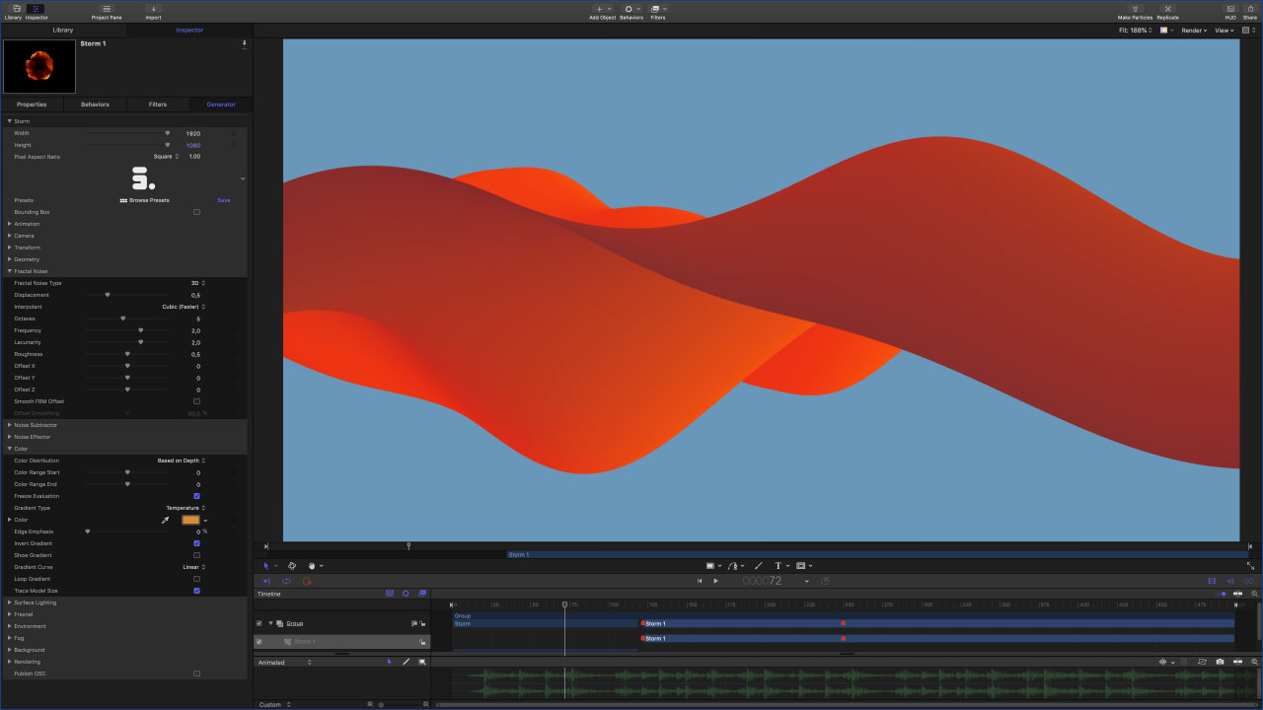
Task: Click the Make Particles icon
Action: pyautogui.click(x=1135, y=11)
